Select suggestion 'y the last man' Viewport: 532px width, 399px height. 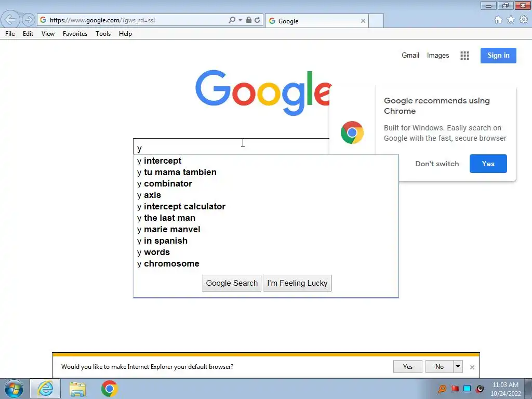tap(265, 218)
